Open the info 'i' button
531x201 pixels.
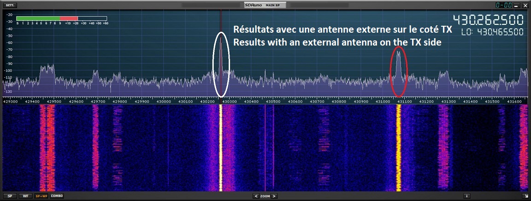pyautogui.click(x=467, y=196)
